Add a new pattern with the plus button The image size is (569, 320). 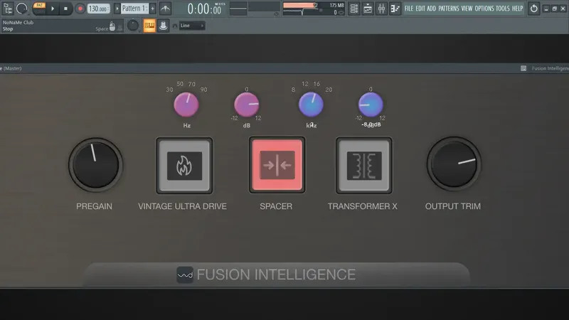tap(153, 9)
